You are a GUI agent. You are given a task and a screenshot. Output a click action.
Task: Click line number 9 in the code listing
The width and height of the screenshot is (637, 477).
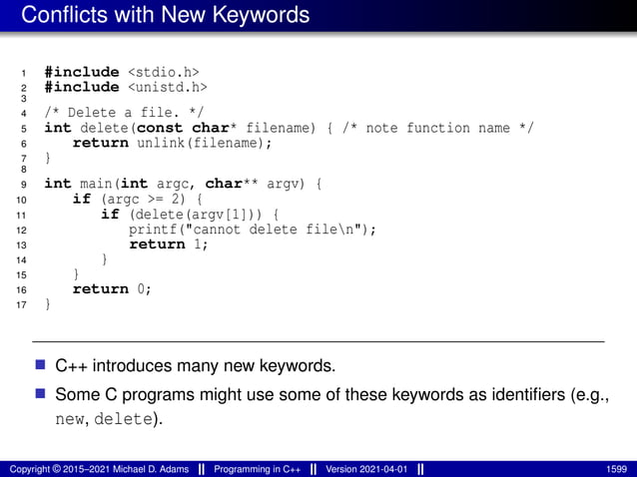click(24, 185)
